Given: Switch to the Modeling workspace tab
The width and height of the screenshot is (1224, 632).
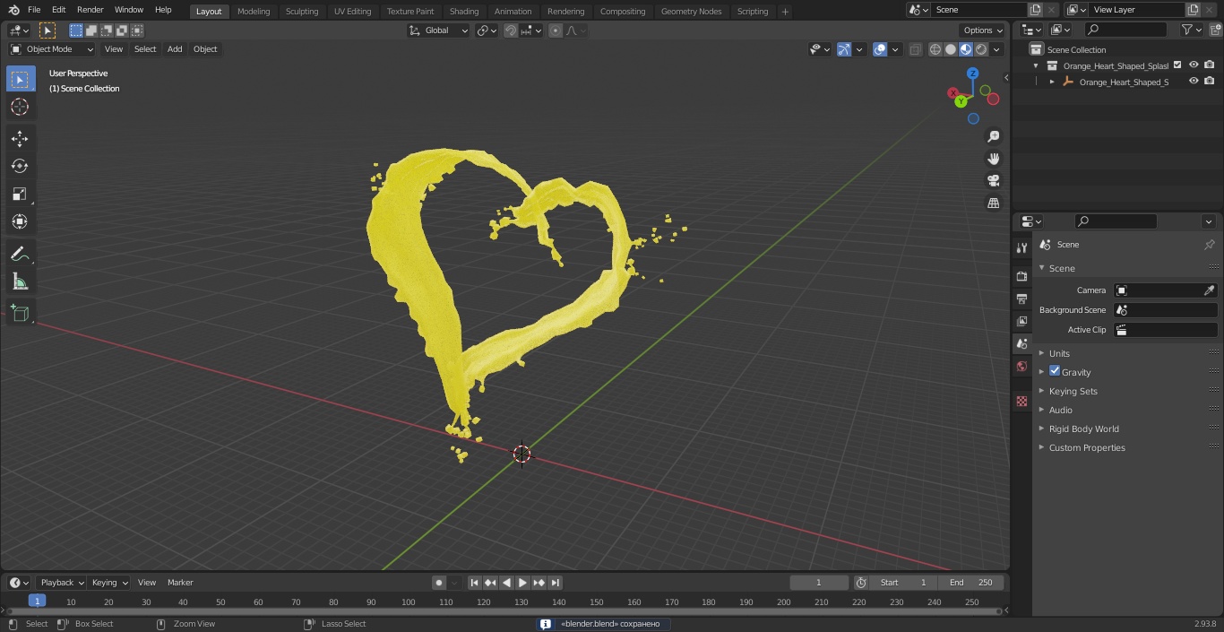Looking at the screenshot, I should coord(254,12).
